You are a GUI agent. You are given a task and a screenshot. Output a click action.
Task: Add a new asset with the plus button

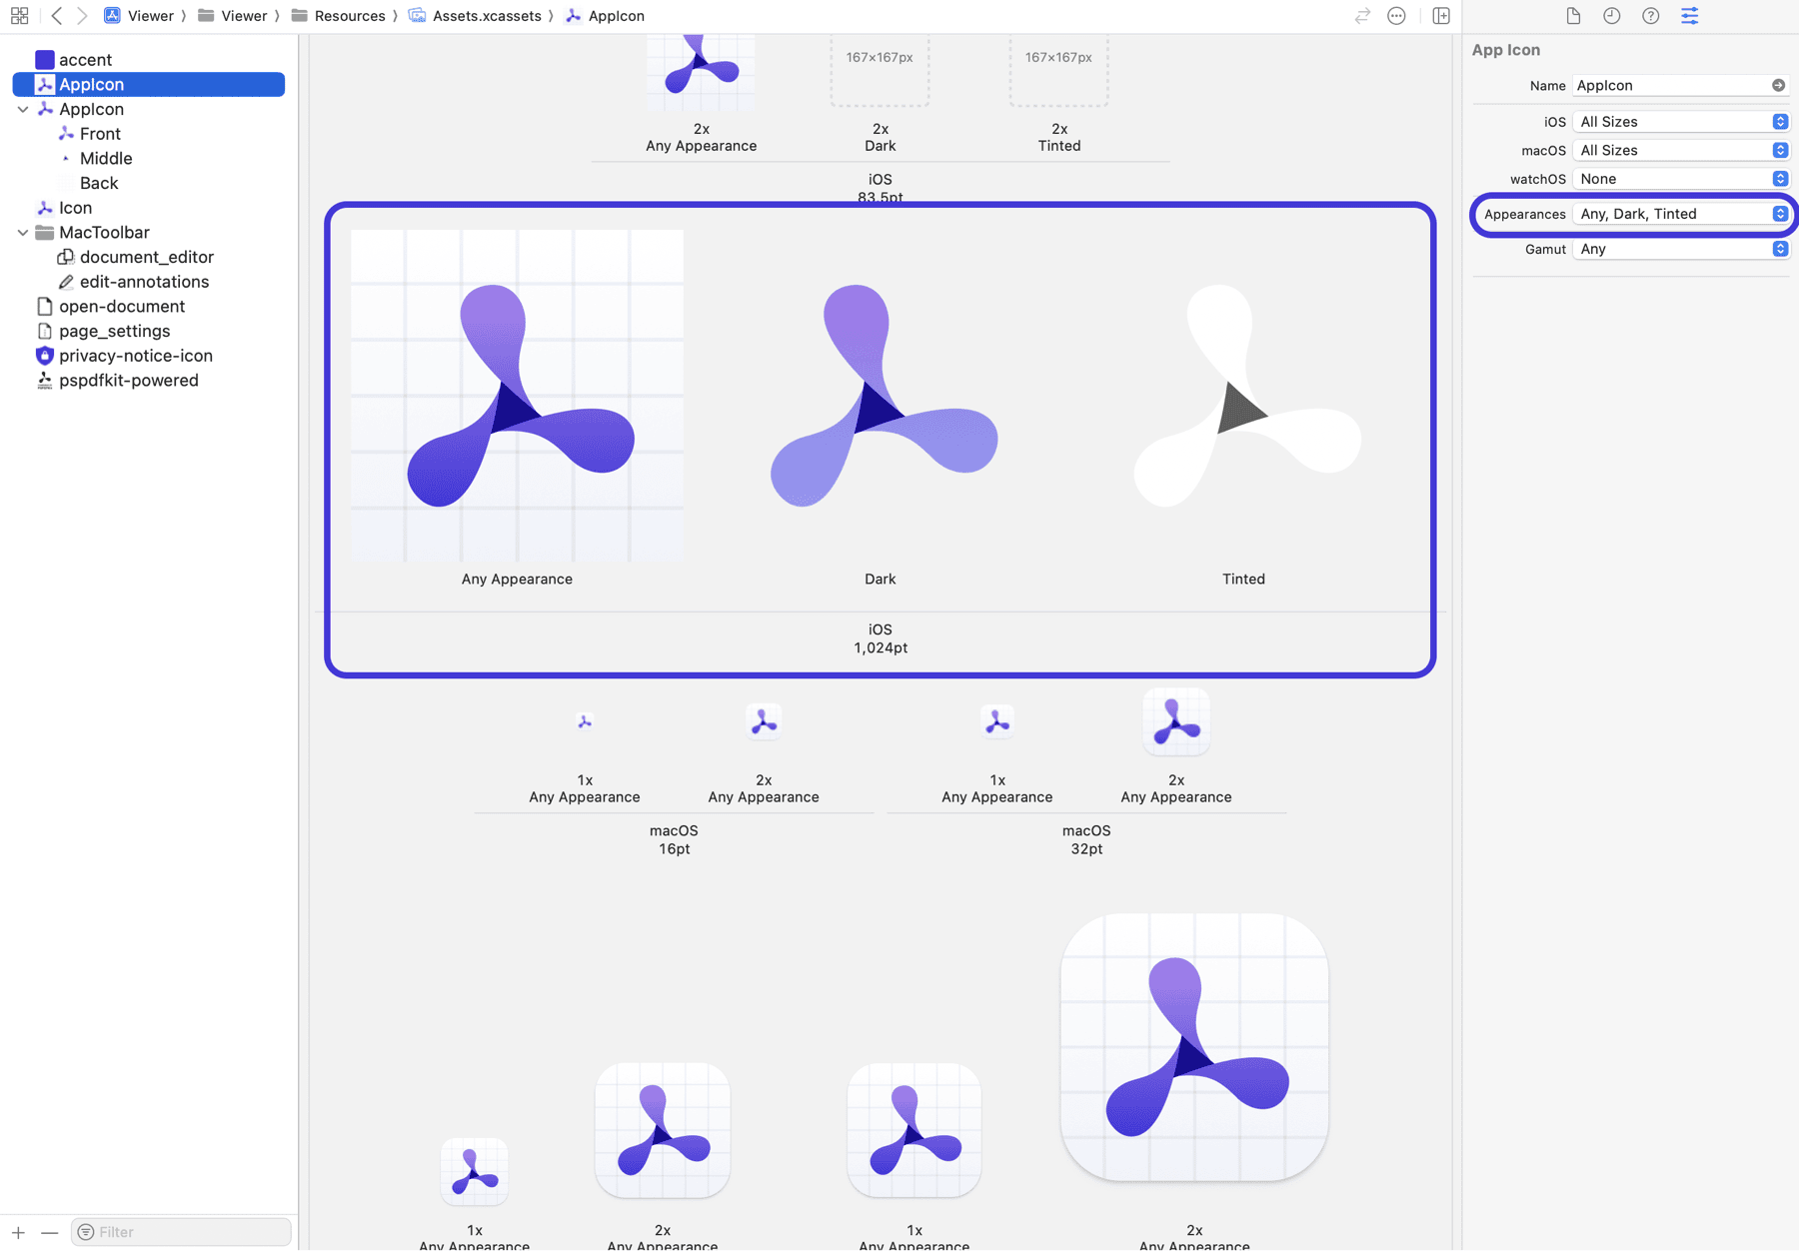pyautogui.click(x=18, y=1232)
